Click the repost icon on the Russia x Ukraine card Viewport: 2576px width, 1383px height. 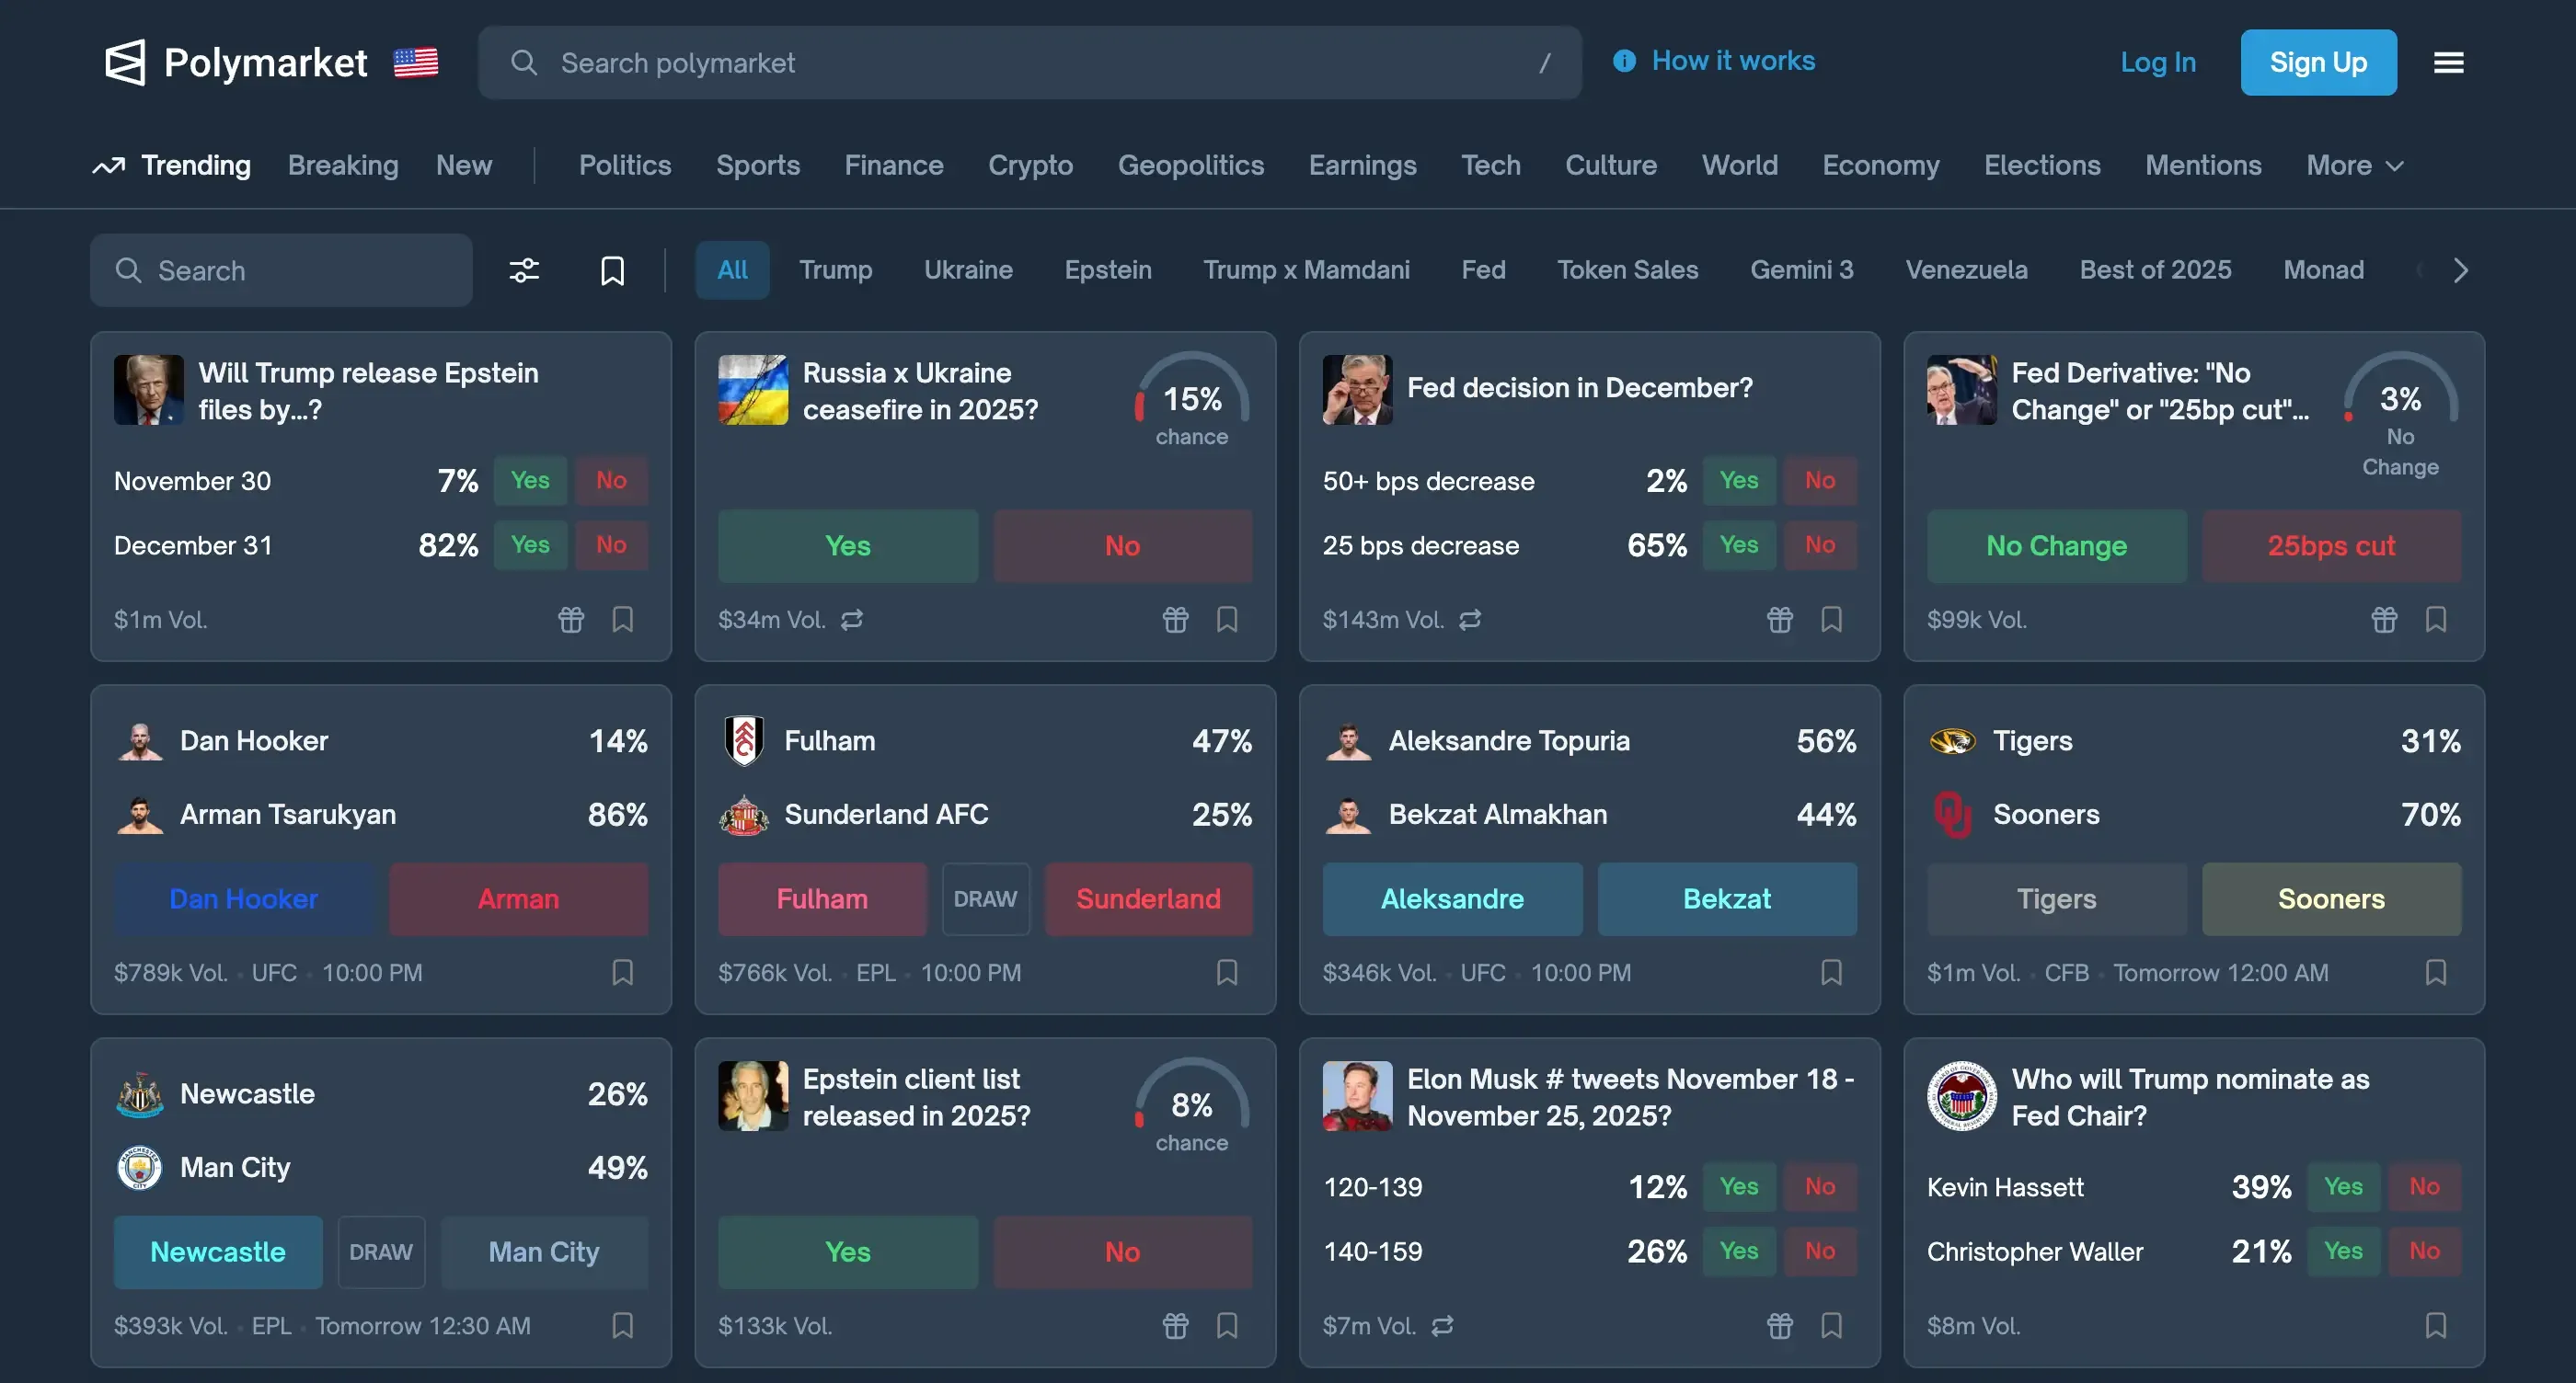[x=851, y=620]
